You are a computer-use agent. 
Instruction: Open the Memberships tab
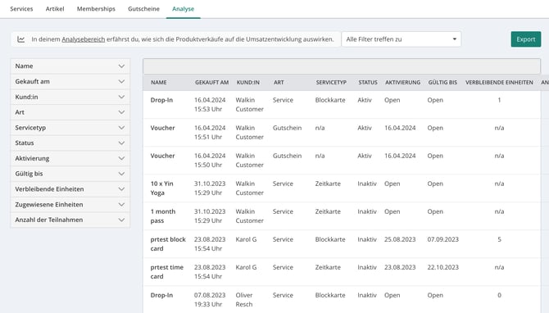(x=96, y=9)
